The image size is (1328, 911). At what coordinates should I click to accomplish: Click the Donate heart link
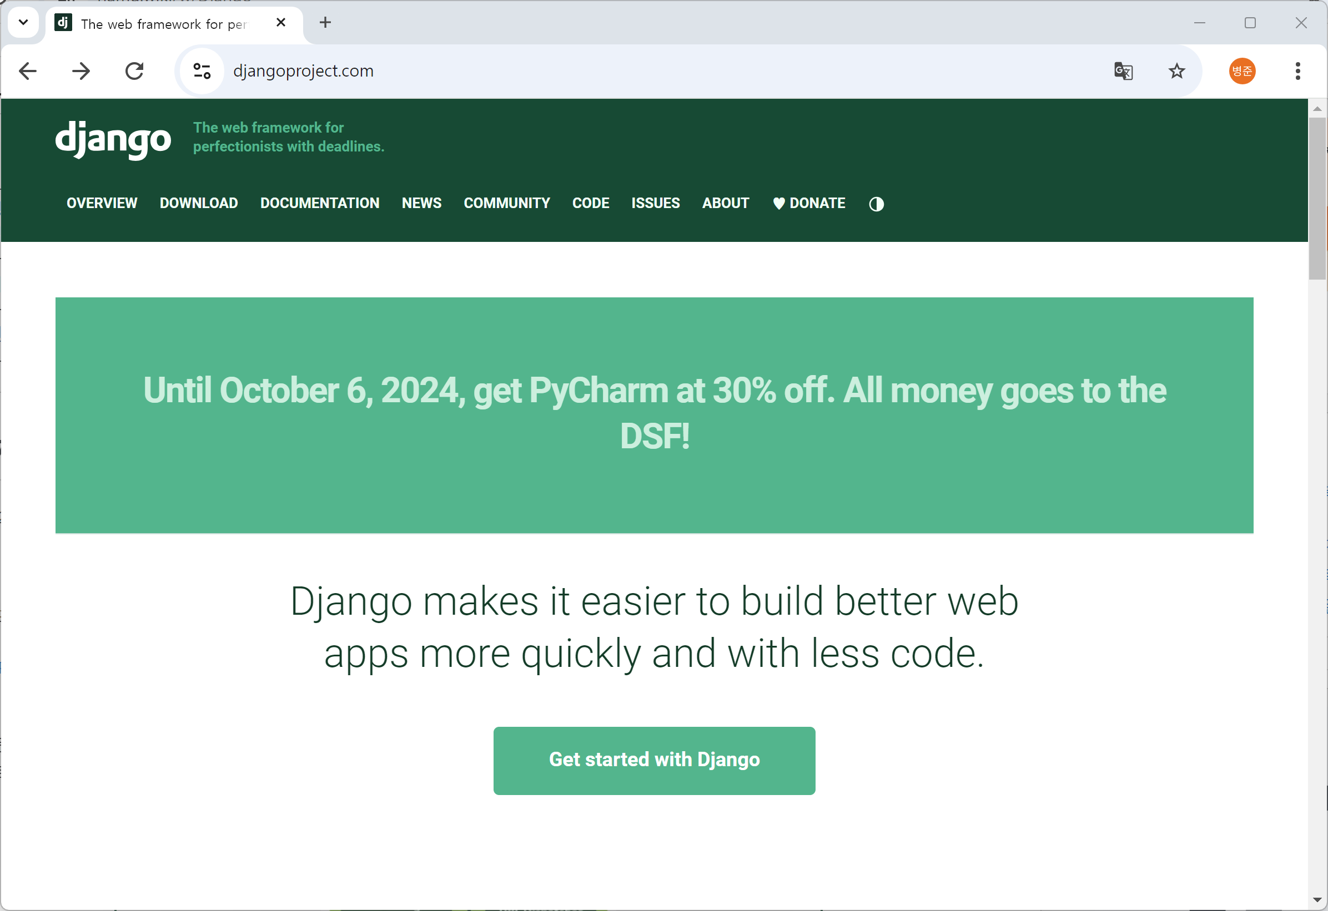coord(808,203)
